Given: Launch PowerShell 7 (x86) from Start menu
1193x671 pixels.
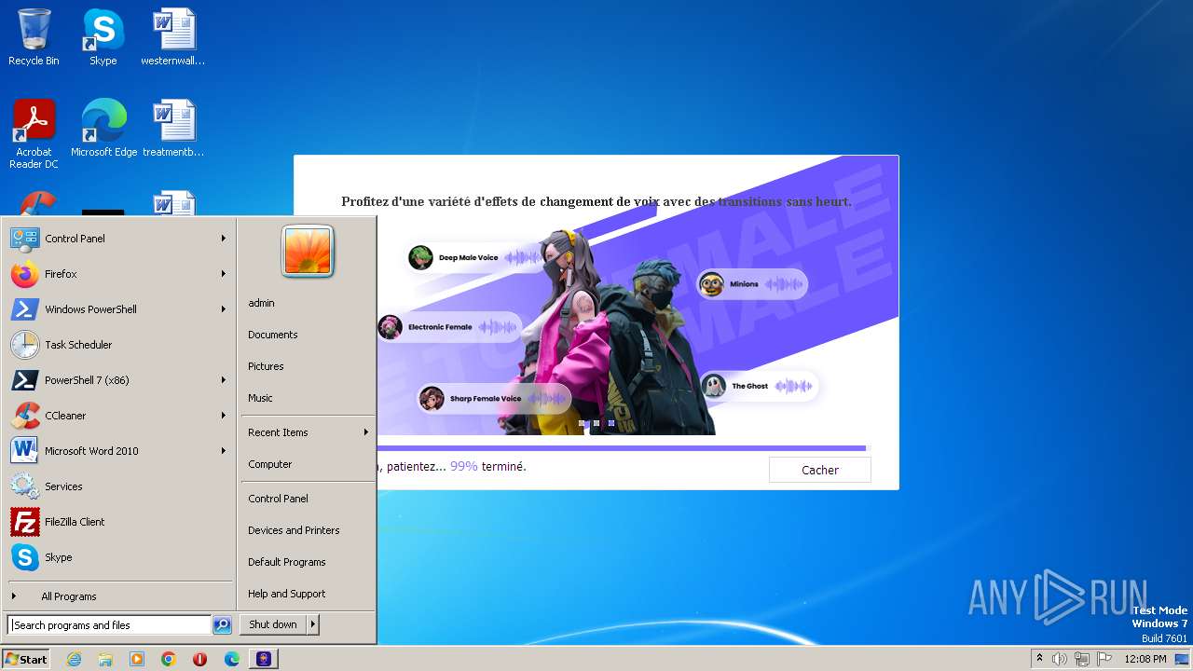Looking at the screenshot, I should 118,380.
